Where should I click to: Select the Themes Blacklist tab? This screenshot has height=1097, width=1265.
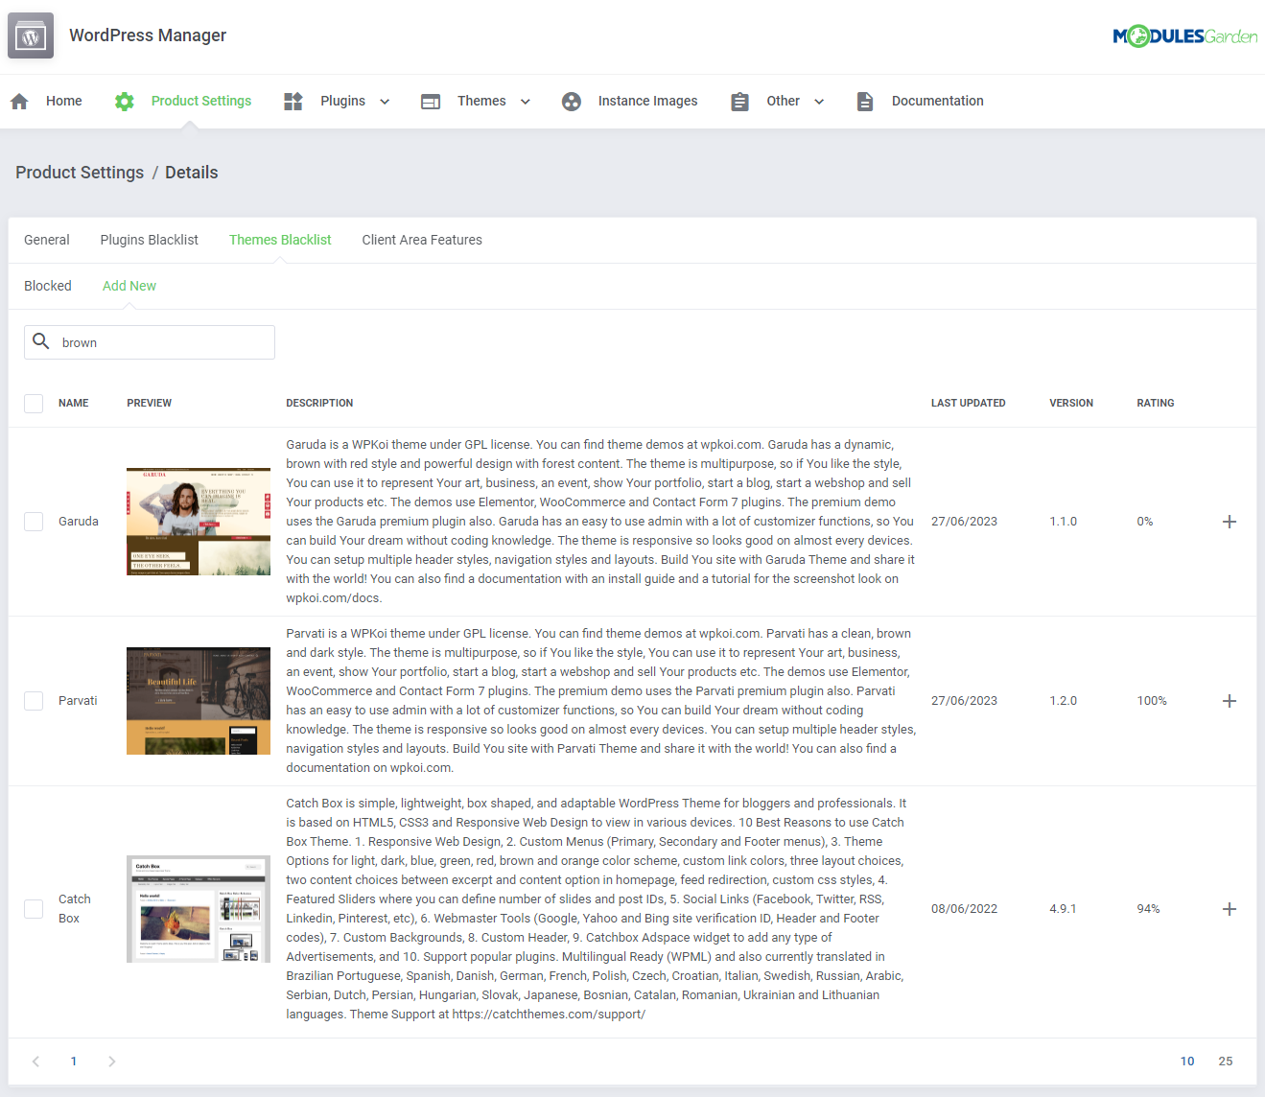coord(280,240)
